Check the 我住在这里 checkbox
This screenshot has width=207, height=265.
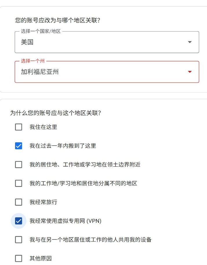pyautogui.click(x=19, y=127)
